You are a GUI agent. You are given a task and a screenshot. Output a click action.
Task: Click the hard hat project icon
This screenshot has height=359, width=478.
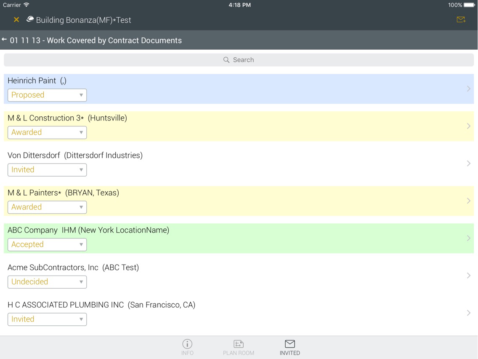[x=30, y=19]
